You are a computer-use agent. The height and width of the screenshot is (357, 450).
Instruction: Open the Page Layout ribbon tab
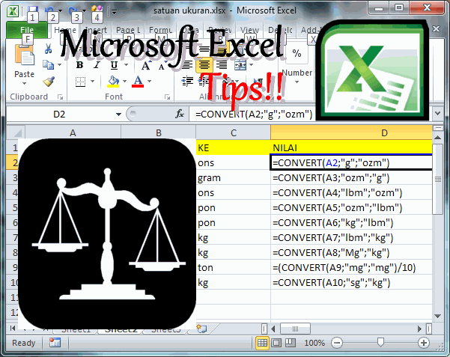(128, 30)
